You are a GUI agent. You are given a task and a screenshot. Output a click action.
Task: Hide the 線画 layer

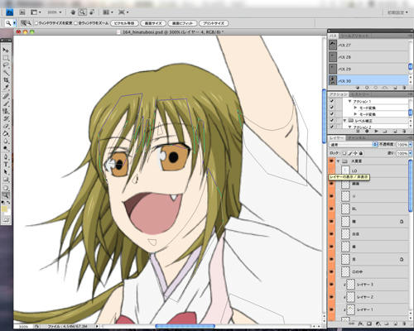pyautogui.click(x=331, y=184)
